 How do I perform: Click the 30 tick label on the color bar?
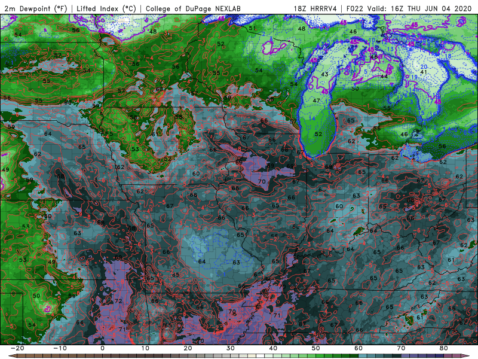[x=231, y=348]
